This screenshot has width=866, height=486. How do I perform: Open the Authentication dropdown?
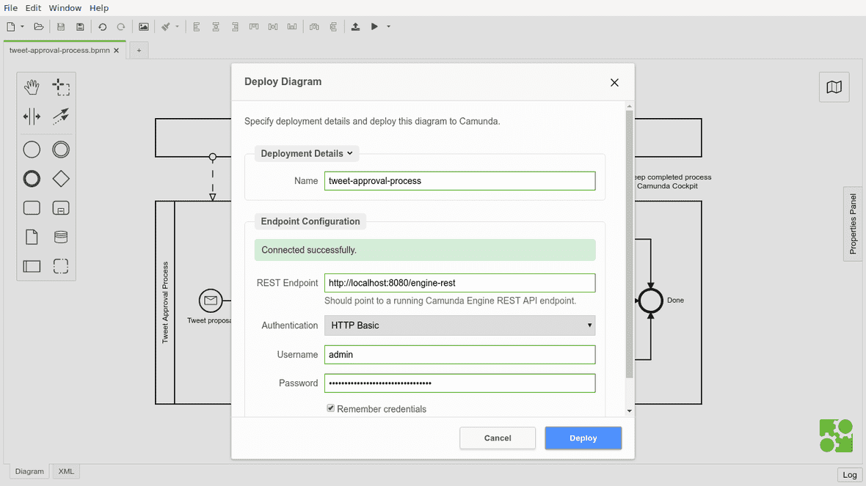pyautogui.click(x=459, y=325)
